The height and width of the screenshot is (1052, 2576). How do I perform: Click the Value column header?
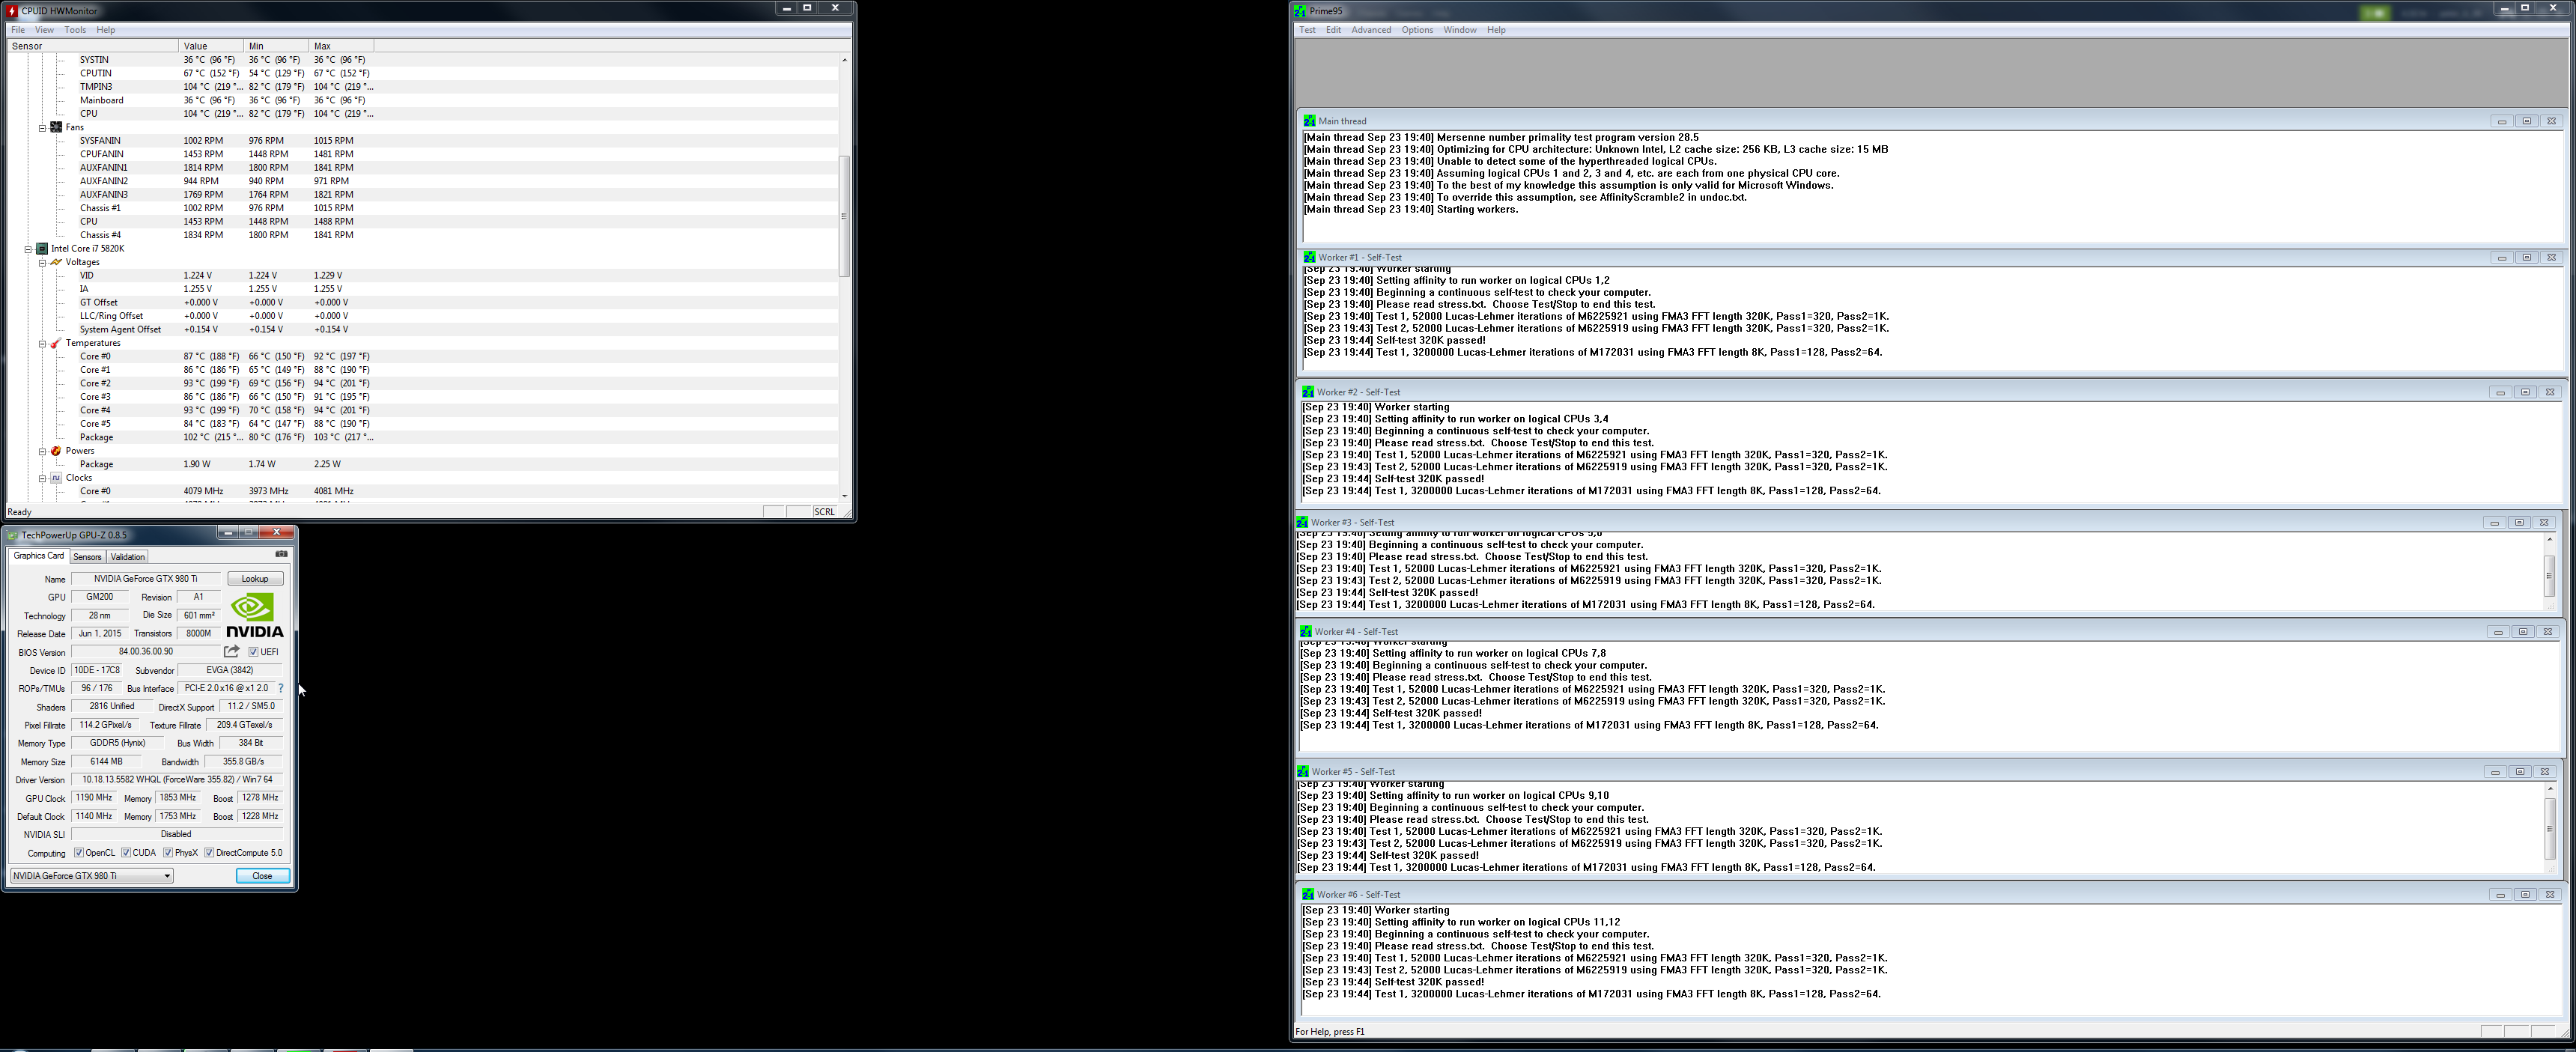click(211, 46)
